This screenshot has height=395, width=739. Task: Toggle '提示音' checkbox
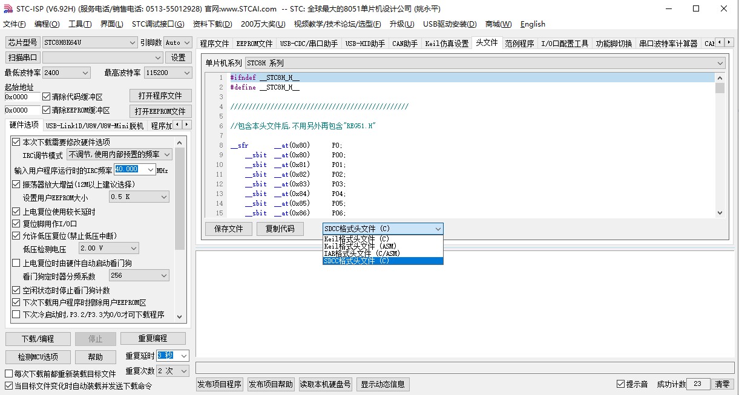pyautogui.click(x=620, y=384)
